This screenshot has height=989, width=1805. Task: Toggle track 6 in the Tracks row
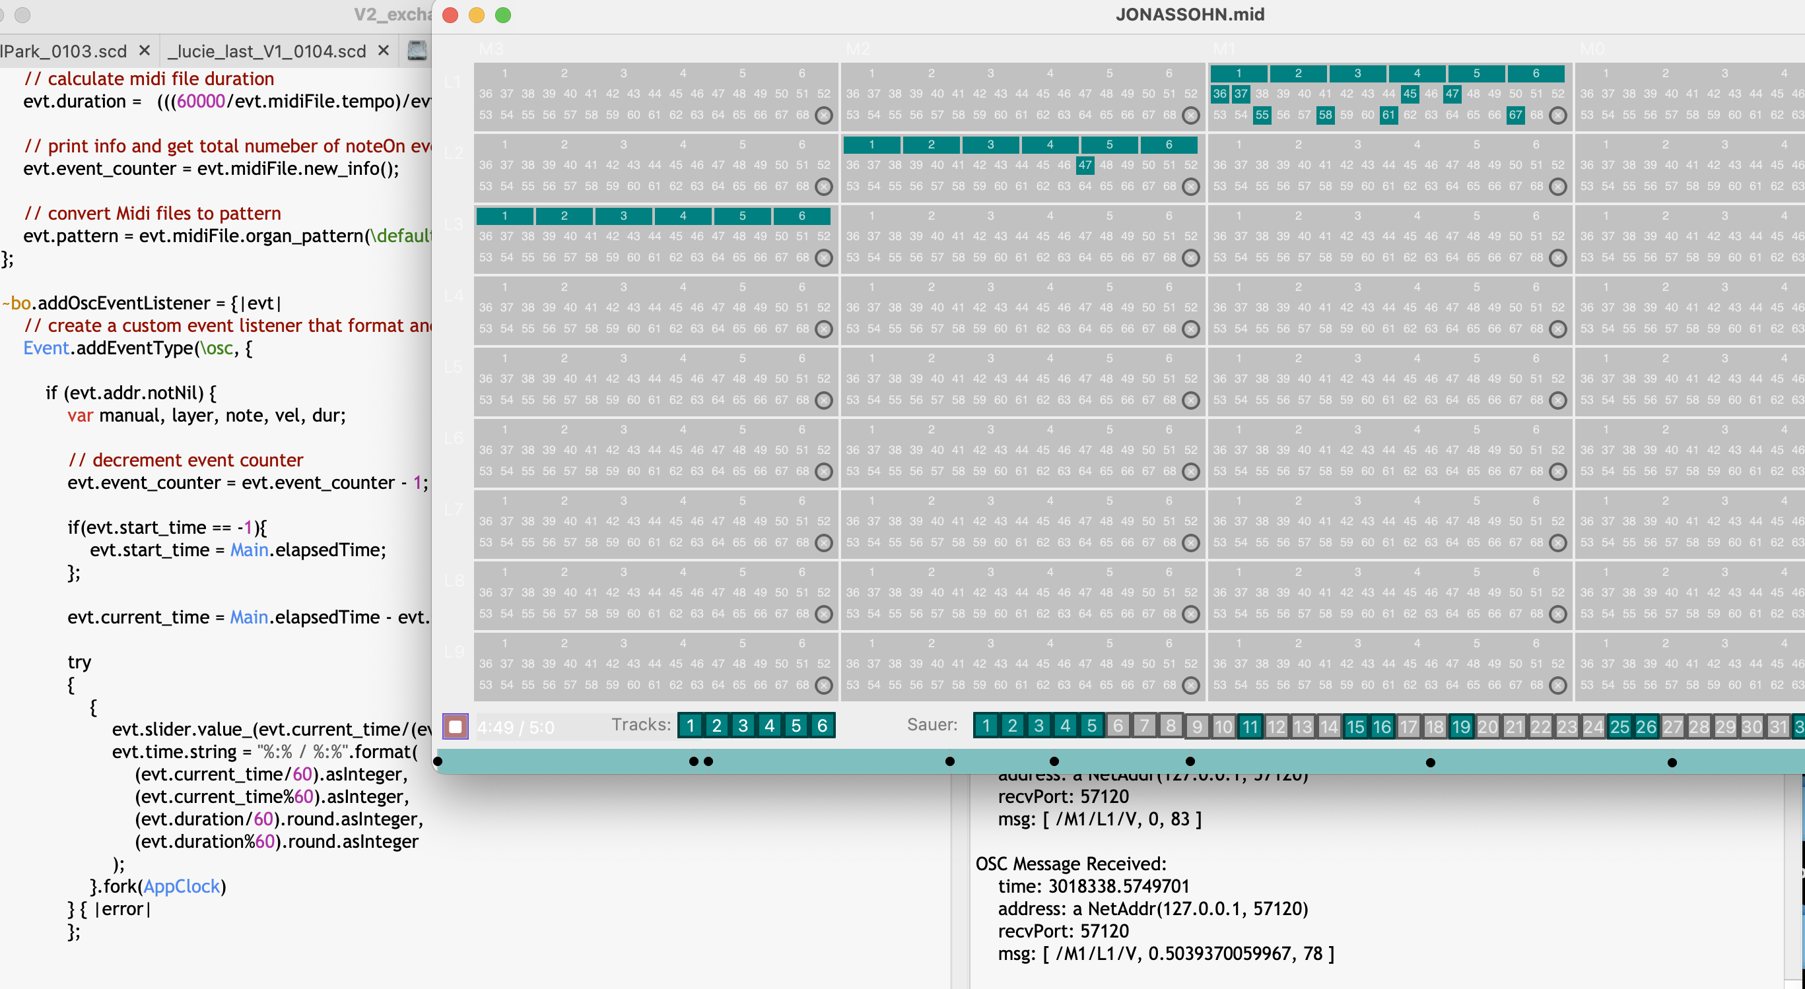pyautogui.click(x=822, y=726)
